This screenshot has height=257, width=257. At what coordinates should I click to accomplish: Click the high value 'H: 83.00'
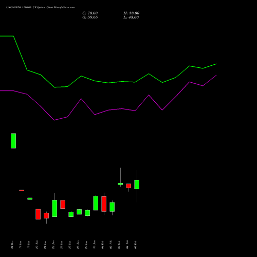[x=131, y=13]
